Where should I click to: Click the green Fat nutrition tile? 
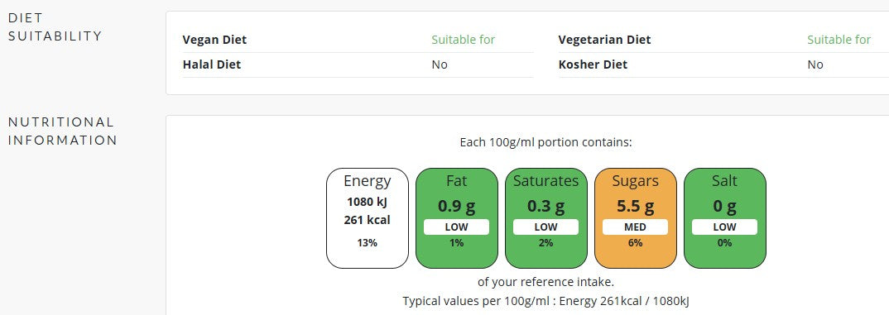(456, 218)
